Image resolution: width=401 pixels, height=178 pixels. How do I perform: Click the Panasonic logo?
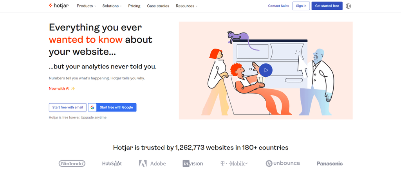point(330,164)
